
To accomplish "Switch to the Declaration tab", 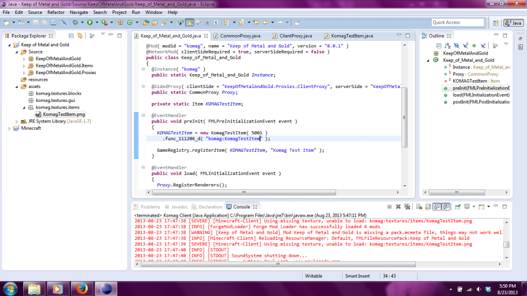I will click(x=207, y=207).
